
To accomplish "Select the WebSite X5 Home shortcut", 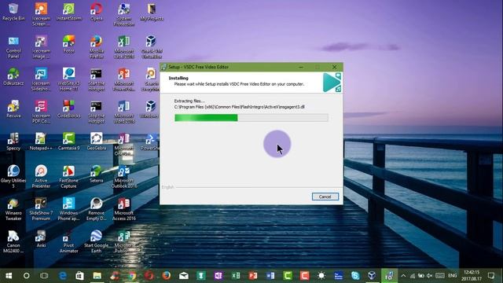I will tap(68, 79).
